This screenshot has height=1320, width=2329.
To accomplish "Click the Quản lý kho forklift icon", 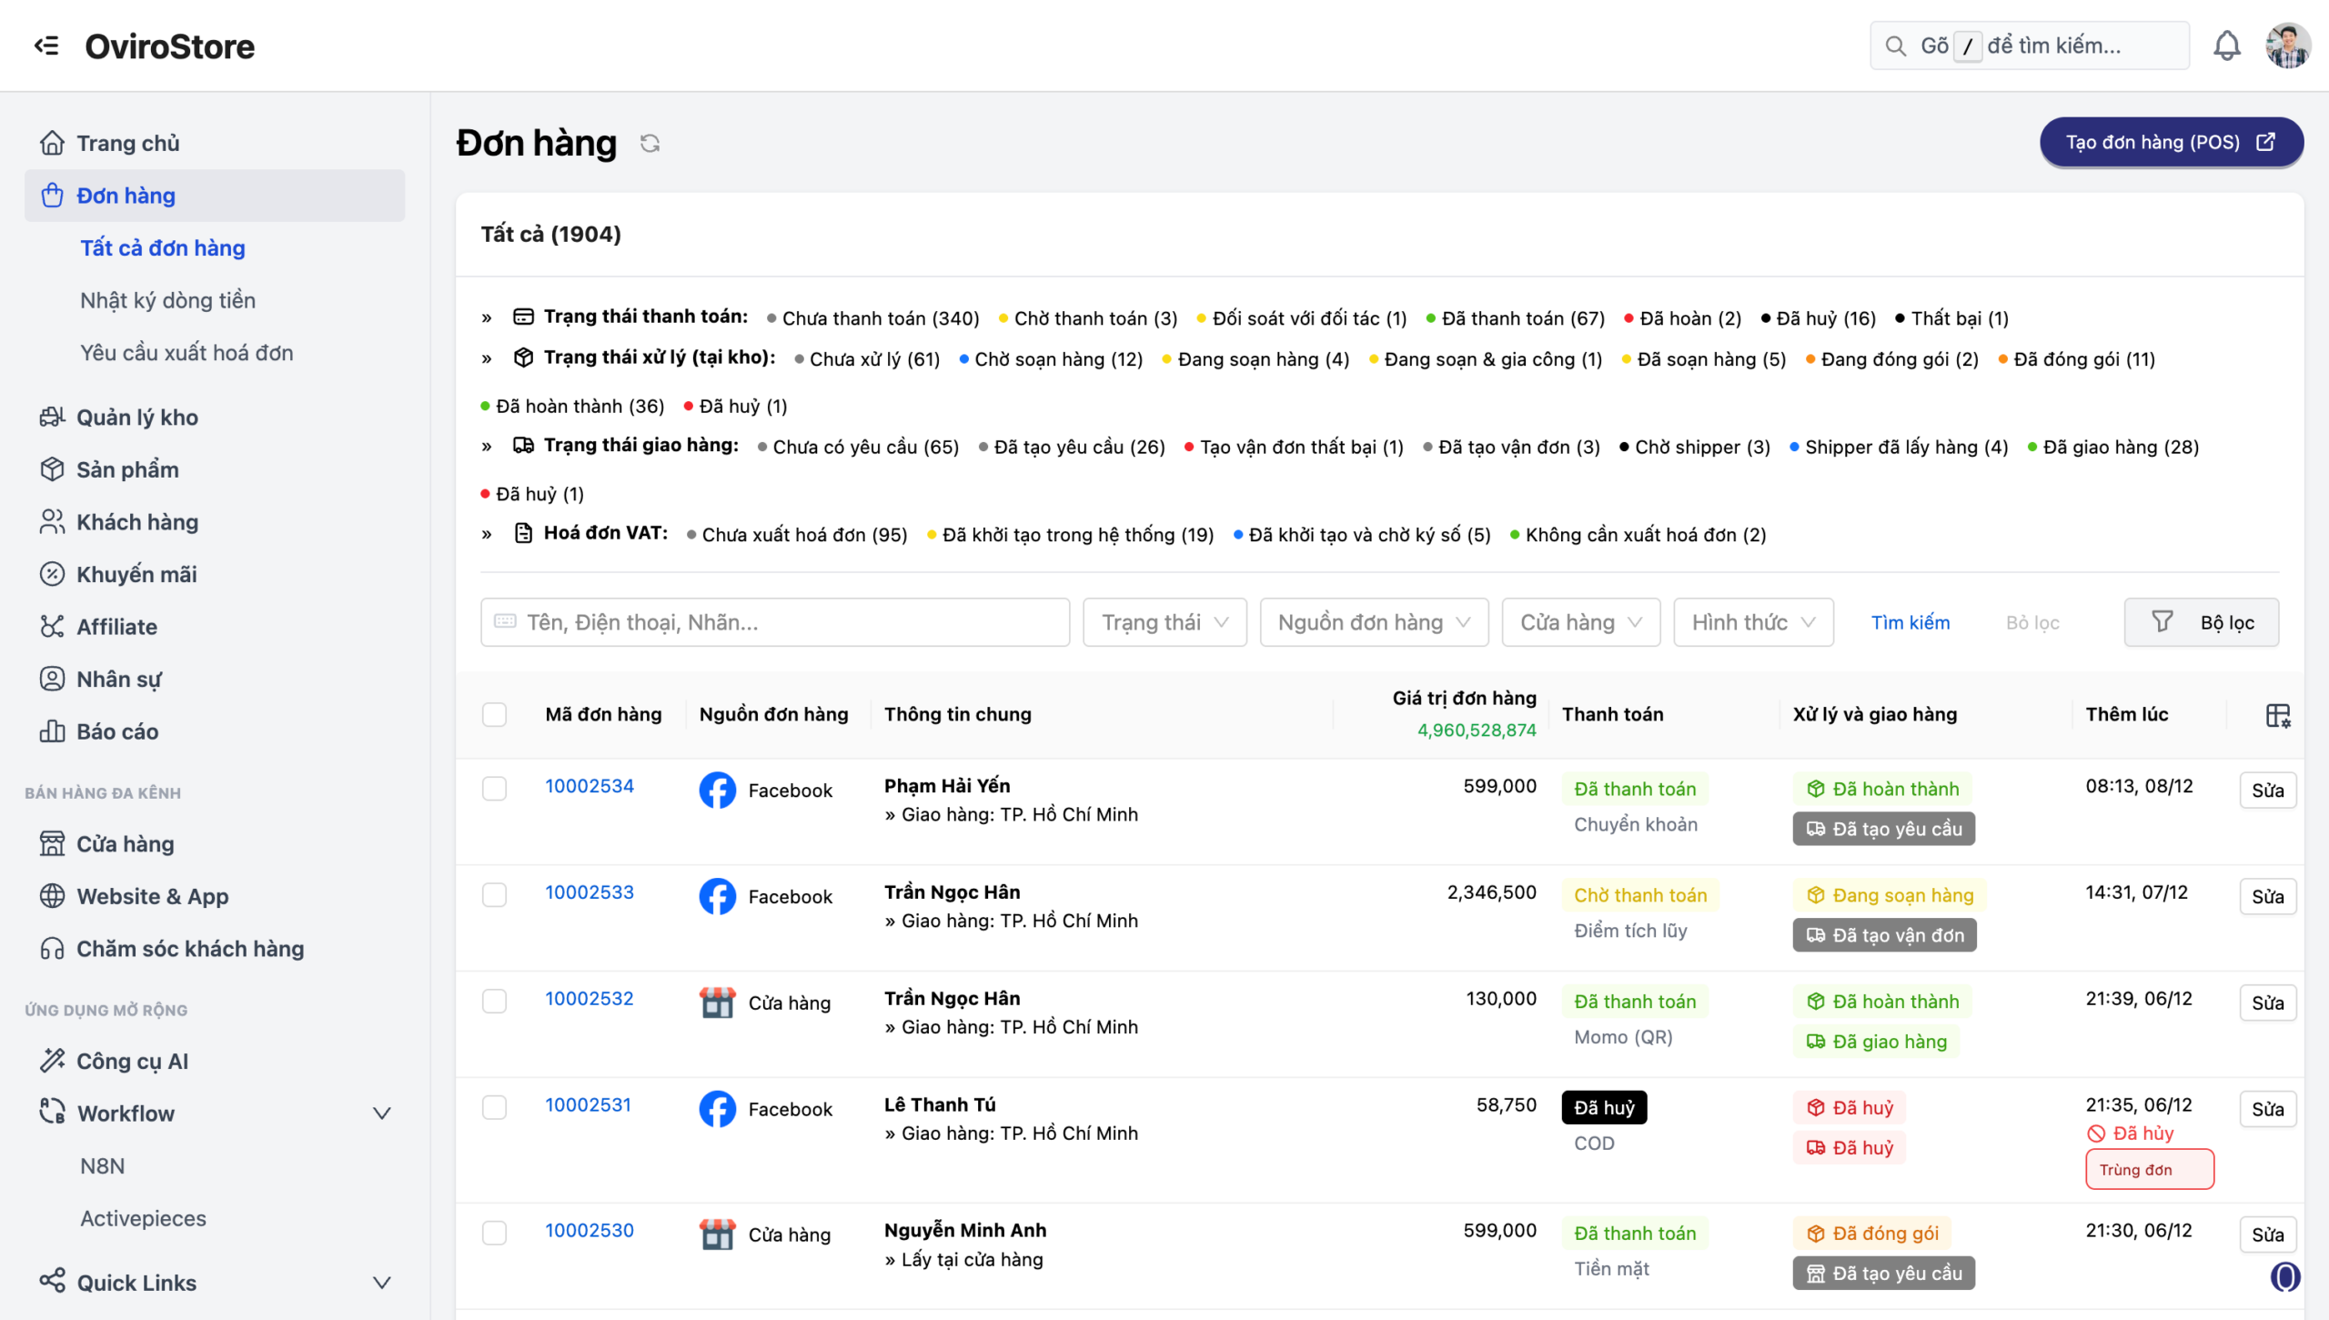I will point(52,417).
